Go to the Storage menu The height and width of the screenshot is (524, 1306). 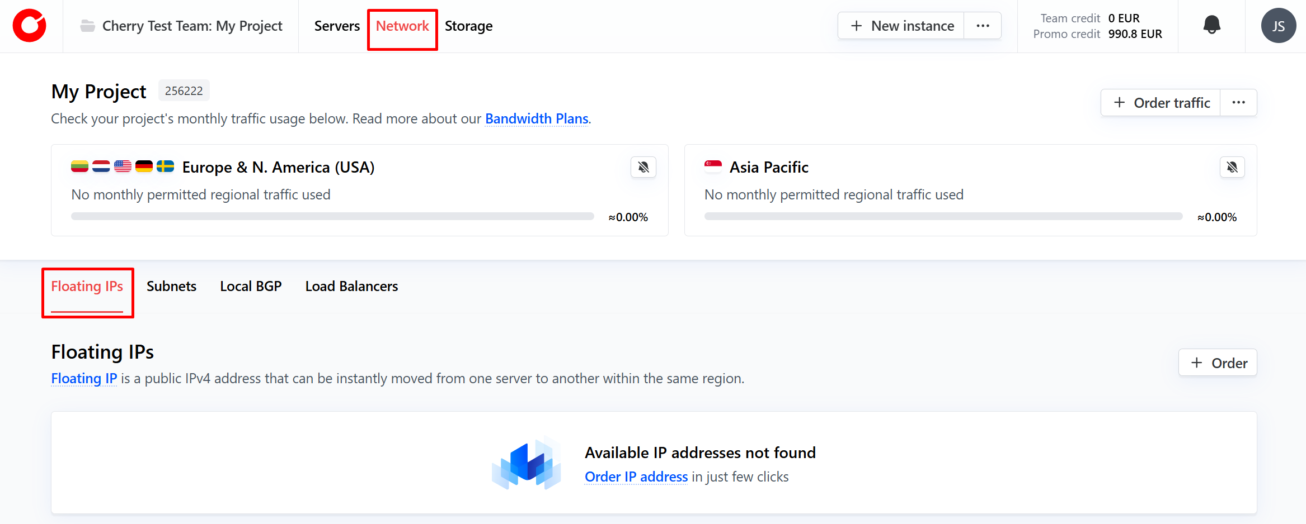(x=468, y=26)
